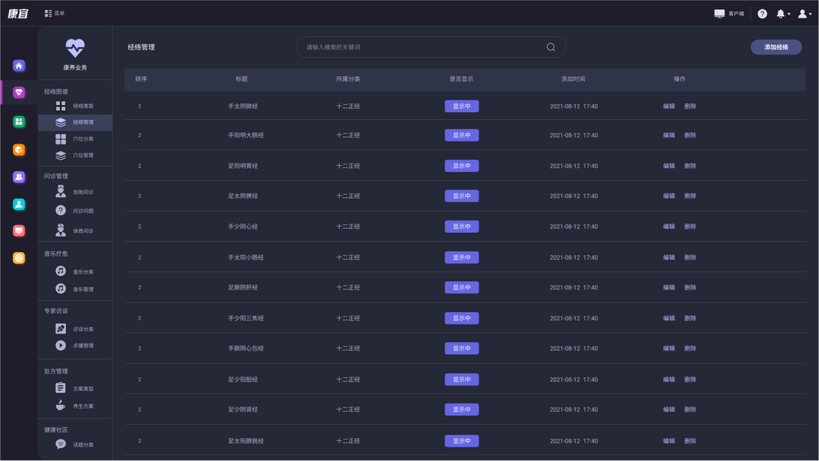The height and width of the screenshot is (461, 819).
Task: Click 删除 for 足太阴脾经 row
Action: (691, 196)
